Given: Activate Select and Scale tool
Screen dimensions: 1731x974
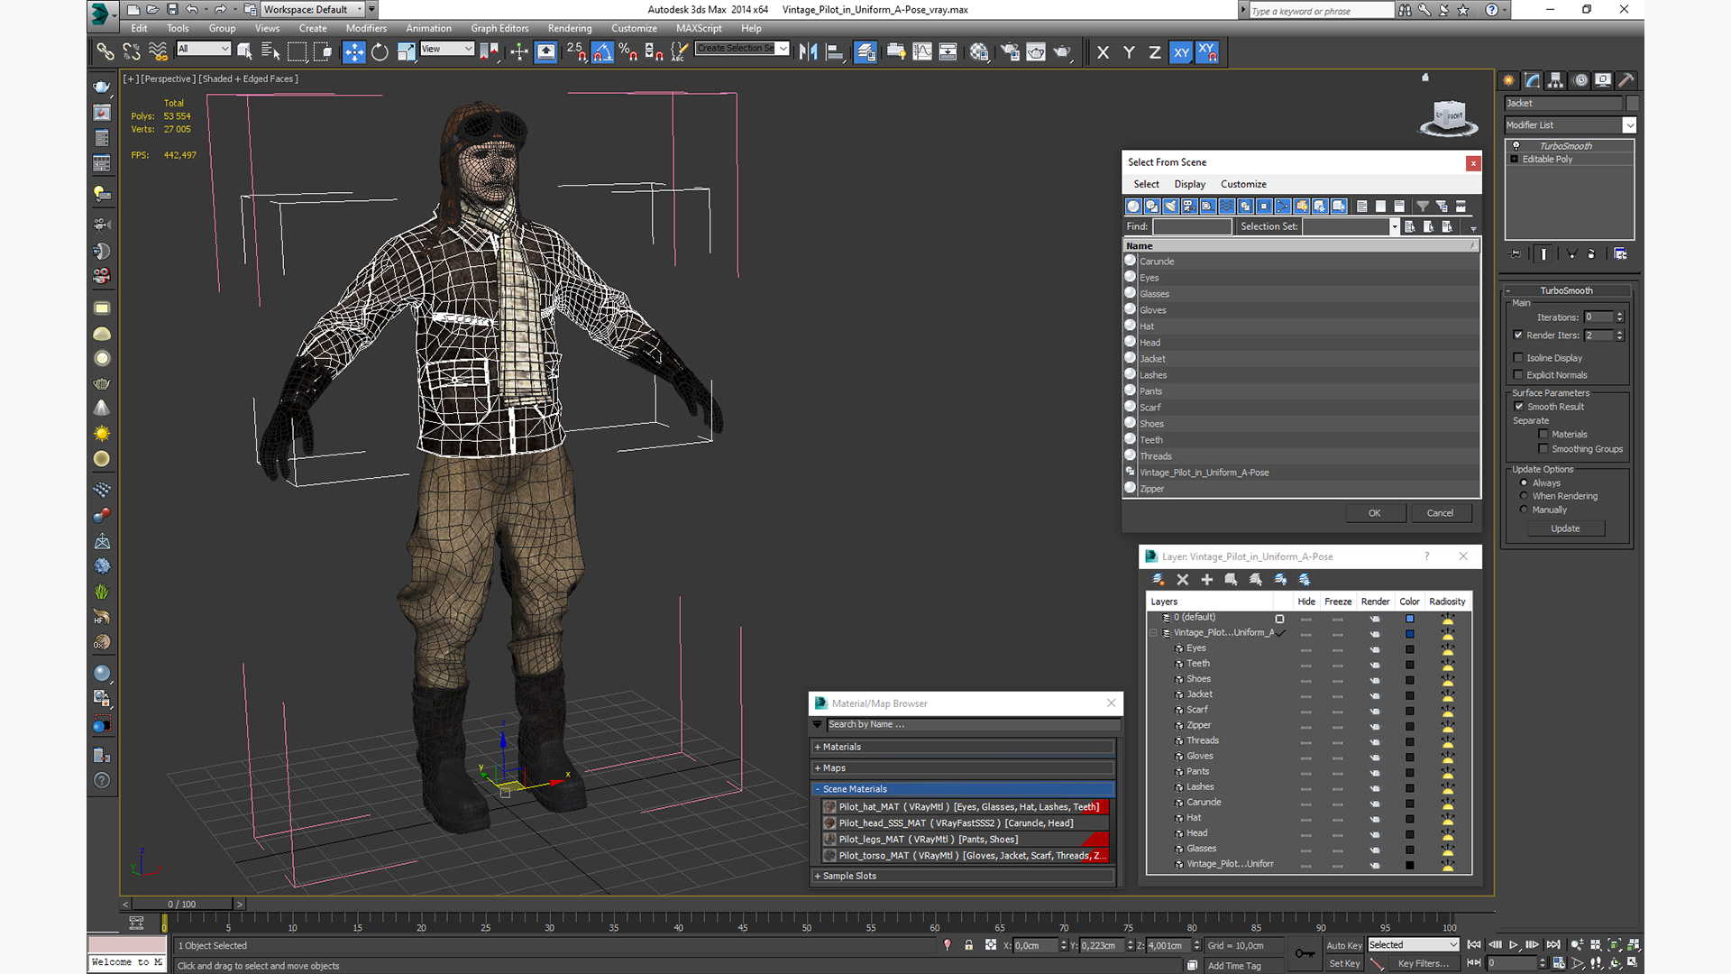Looking at the screenshot, I should coord(407,52).
